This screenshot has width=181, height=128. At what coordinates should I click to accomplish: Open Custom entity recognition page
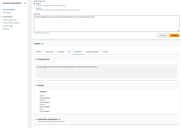[11, 23]
